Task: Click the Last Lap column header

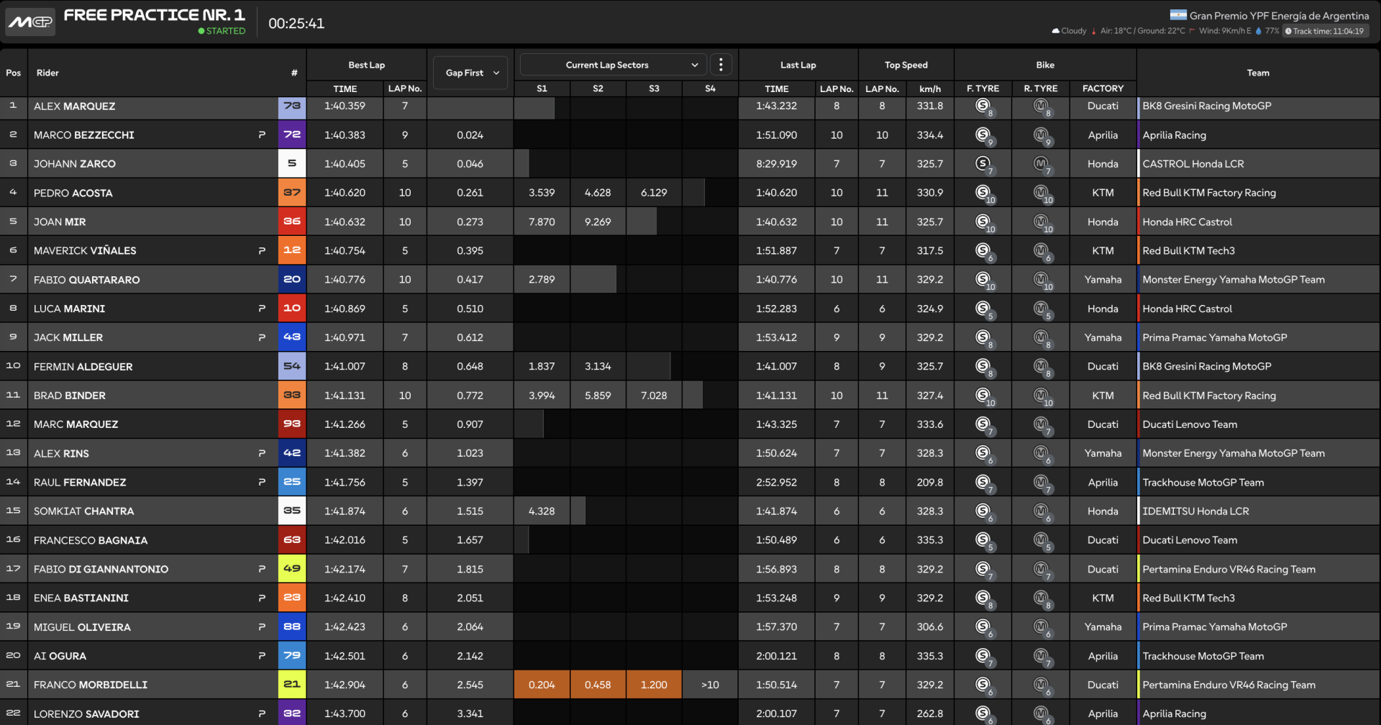Action: click(x=798, y=65)
